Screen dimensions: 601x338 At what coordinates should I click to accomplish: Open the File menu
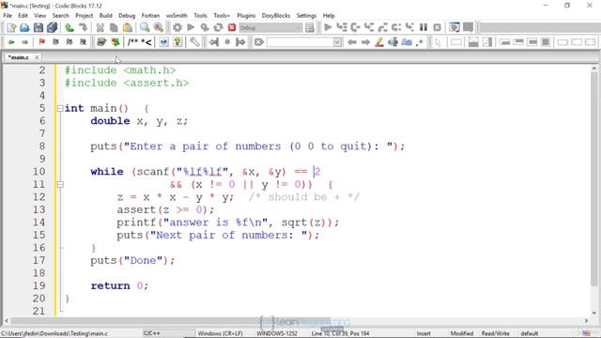pos(8,16)
